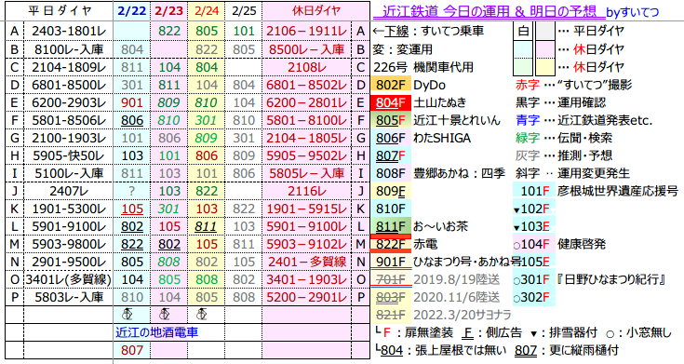Click underlined 822 in row M under 2/22

click(x=132, y=244)
